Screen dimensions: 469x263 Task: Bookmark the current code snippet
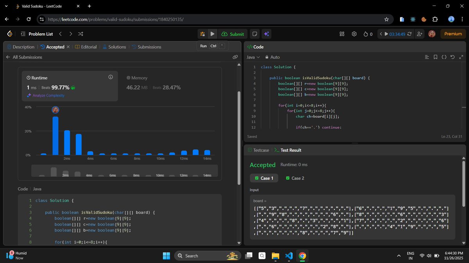click(435, 57)
